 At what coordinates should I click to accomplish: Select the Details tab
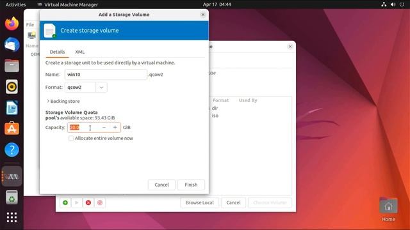point(57,52)
